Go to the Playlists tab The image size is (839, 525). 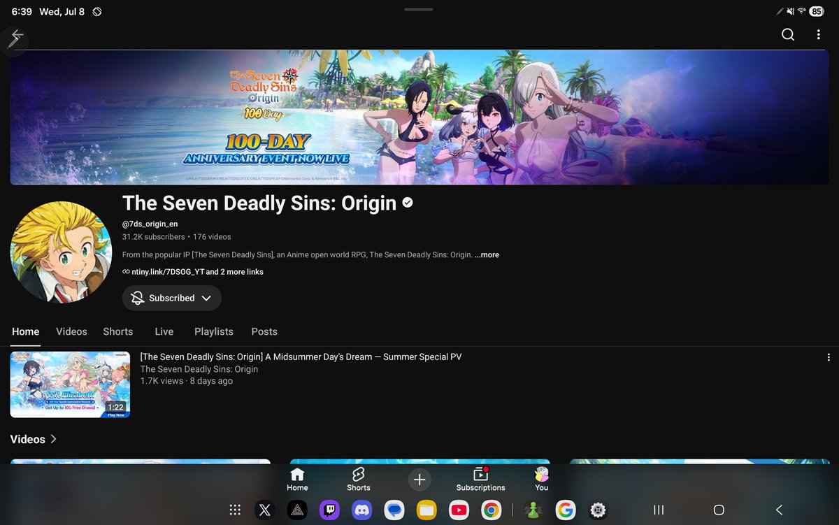(214, 331)
